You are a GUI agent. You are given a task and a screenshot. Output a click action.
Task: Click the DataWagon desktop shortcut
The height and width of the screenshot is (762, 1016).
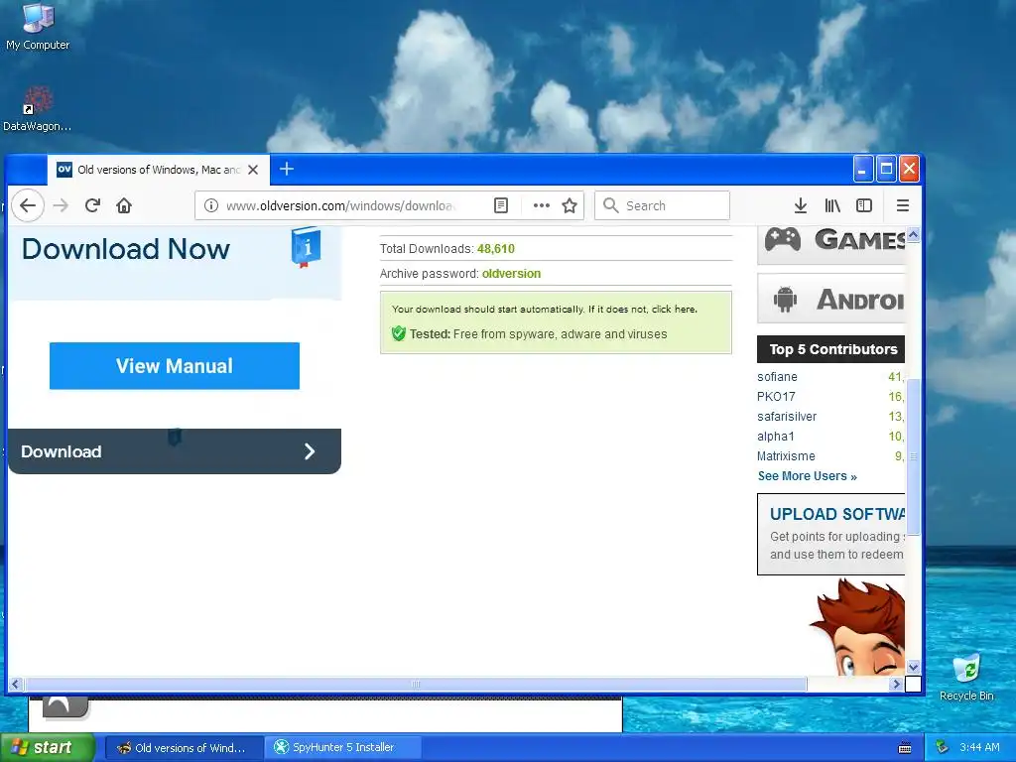coord(37,109)
